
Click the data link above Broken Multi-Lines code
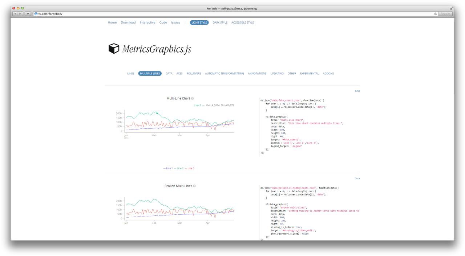(357, 178)
